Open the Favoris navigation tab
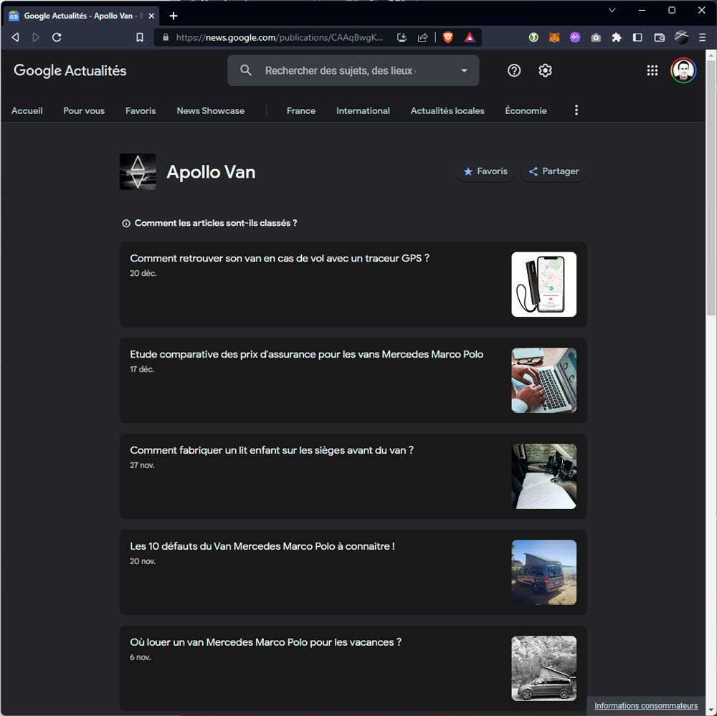Image resolution: width=717 pixels, height=716 pixels. (141, 110)
